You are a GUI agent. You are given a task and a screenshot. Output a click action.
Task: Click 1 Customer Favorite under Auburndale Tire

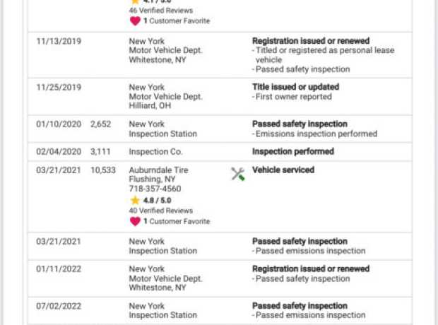coord(177,221)
